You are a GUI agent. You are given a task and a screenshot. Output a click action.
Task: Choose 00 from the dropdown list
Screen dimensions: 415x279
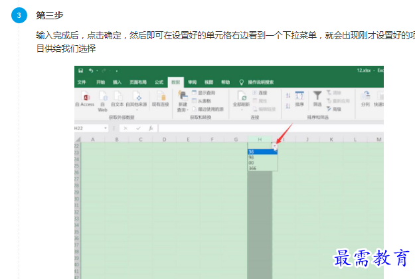(262, 163)
